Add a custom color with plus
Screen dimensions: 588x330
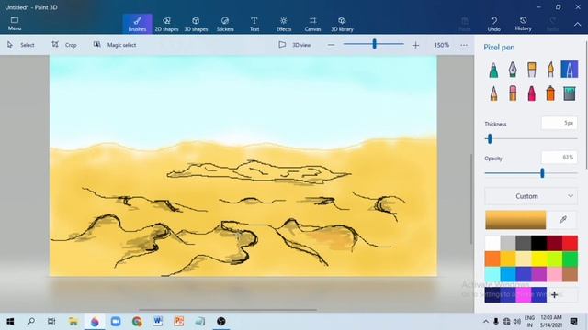point(554,295)
